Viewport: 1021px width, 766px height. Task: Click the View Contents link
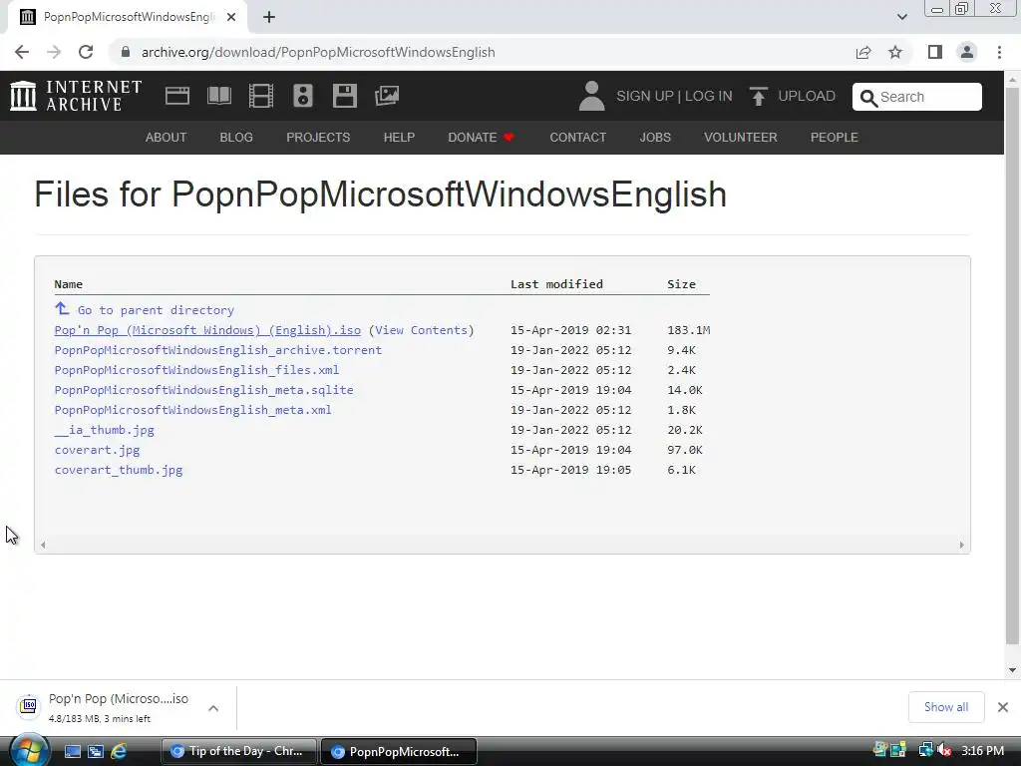click(x=422, y=330)
